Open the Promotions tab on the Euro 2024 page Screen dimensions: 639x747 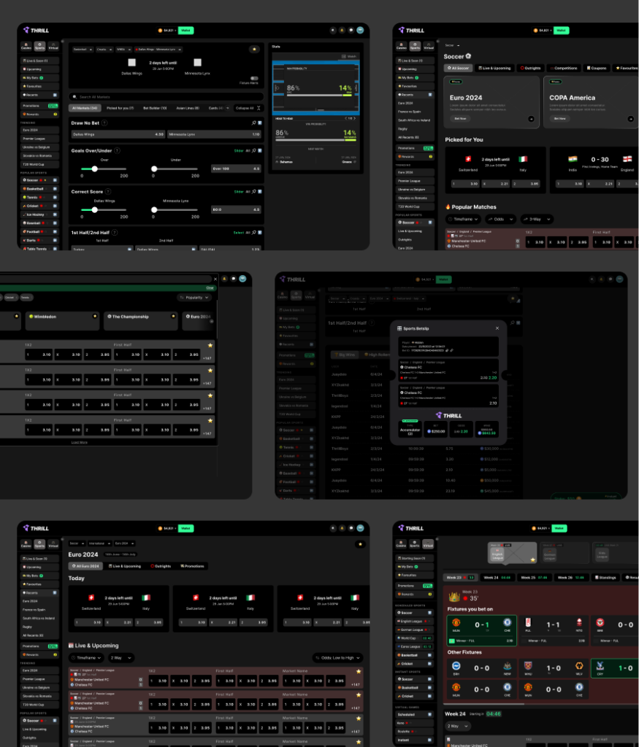point(192,566)
